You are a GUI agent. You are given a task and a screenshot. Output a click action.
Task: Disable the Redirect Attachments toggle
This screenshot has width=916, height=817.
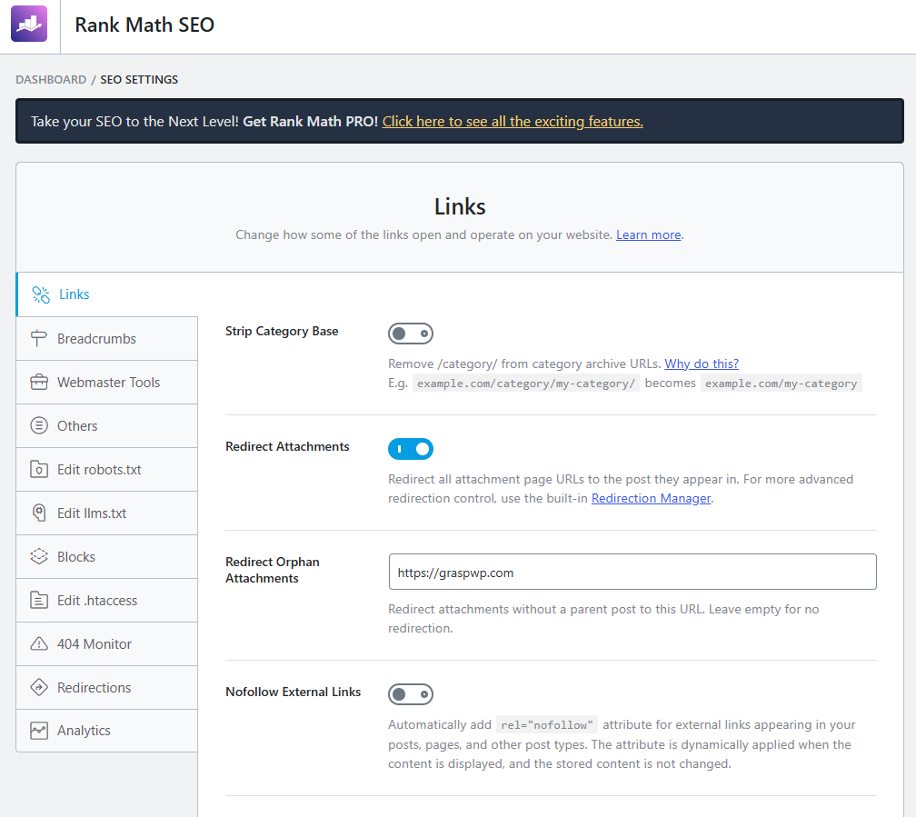(x=411, y=449)
